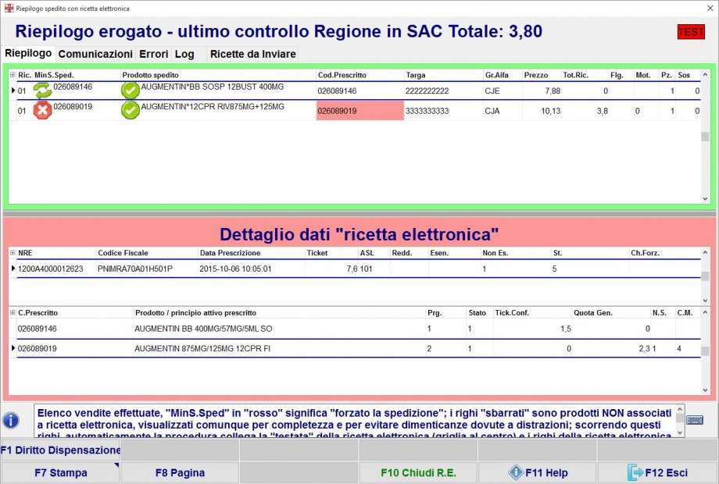Switch to the Comunicazioni tab
Image resolution: width=719 pixels, height=484 pixels.
(x=95, y=54)
